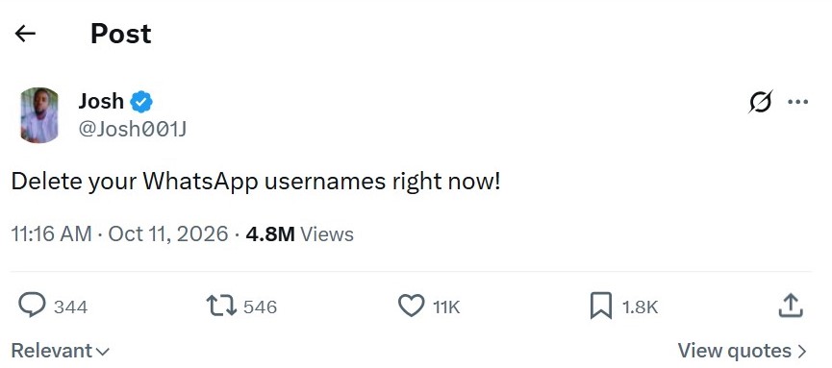The height and width of the screenshot is (368, 832).
Task: Click the chevron beside Relevant
Action: click(x=103, y=352)
